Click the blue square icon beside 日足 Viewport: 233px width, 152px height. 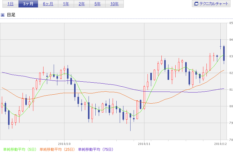2,15
